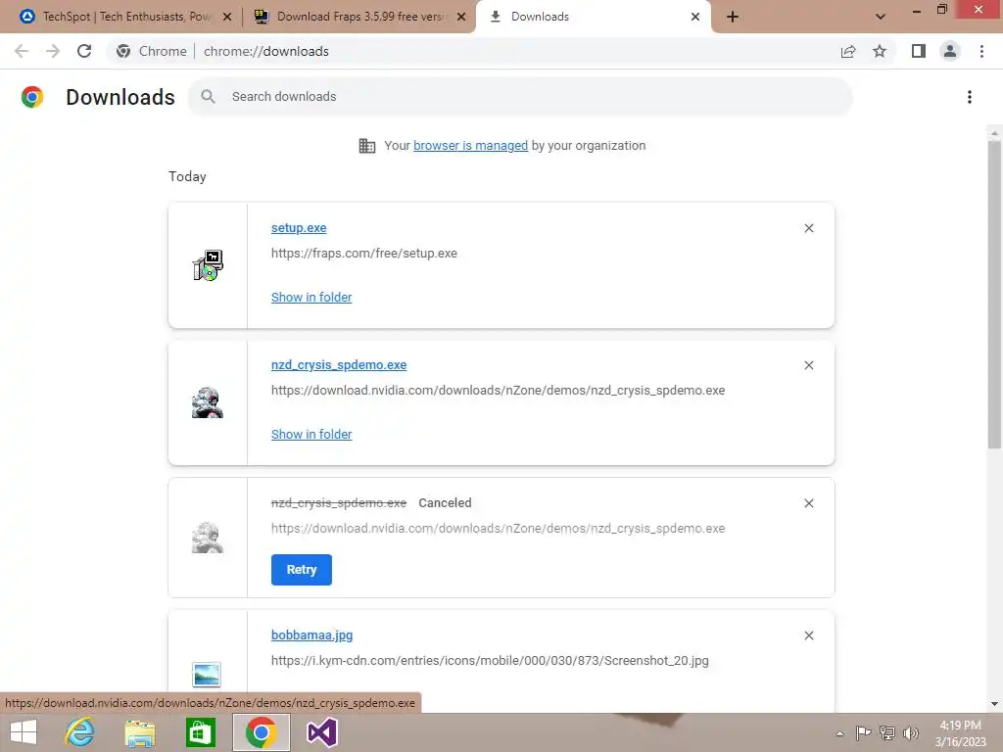Viewport: 1003px width, 752px height.
Task: Open Visual Studio from taskbar
Action: 321,732
